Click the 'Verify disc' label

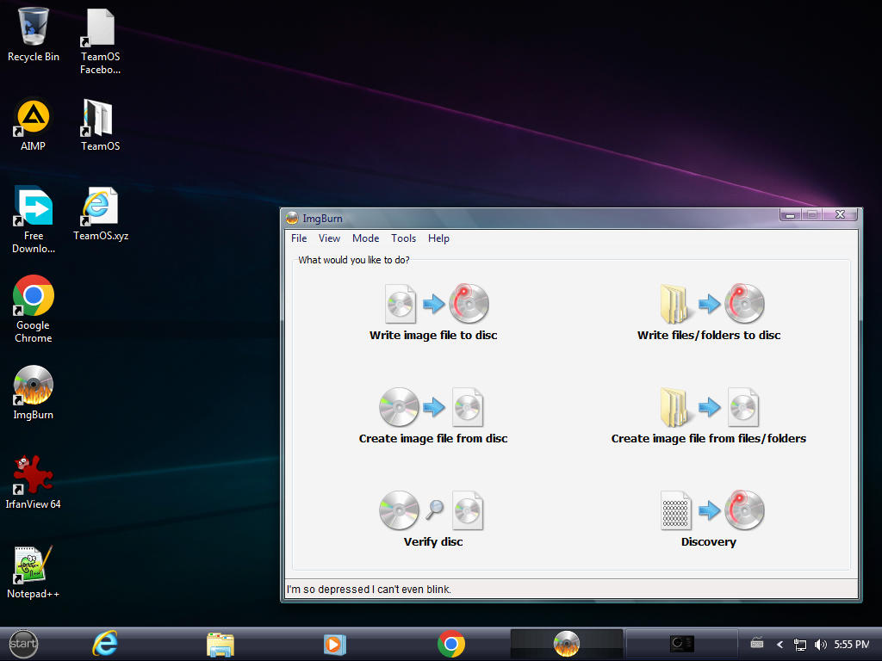[x=433, y=542]
